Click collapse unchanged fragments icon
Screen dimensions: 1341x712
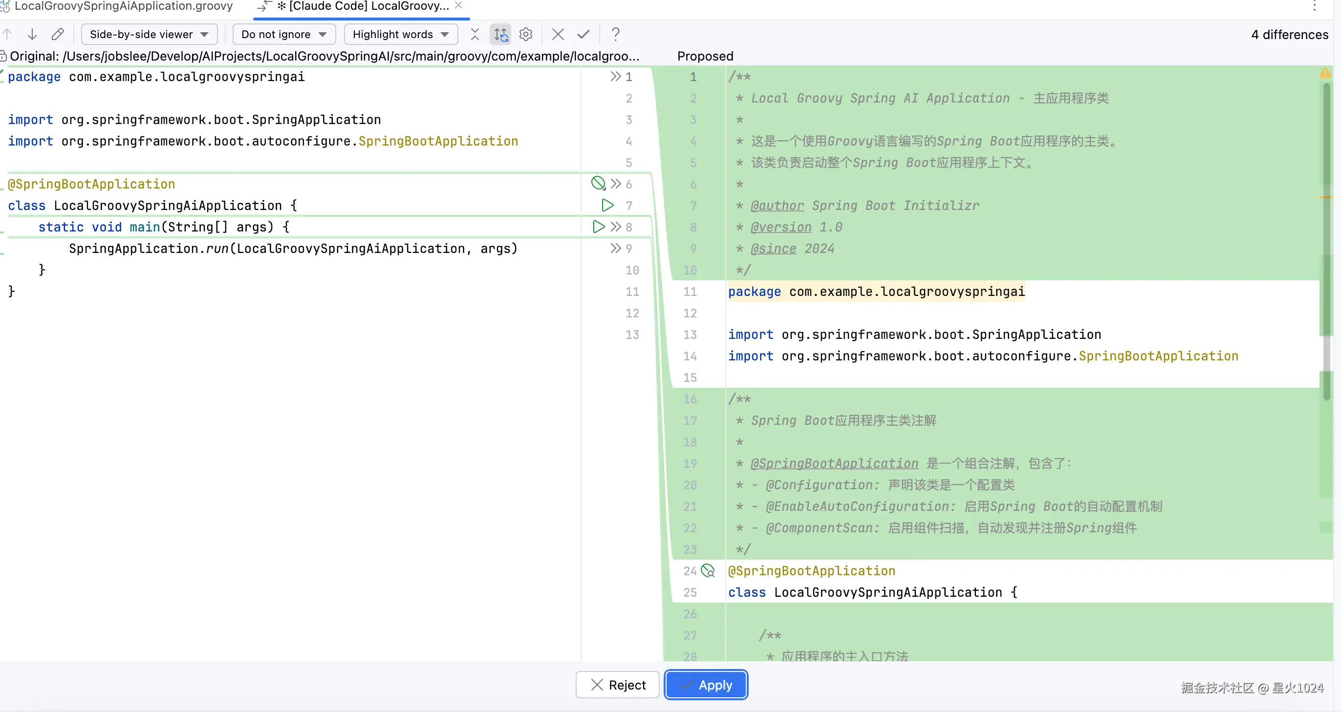click(475, 34)
